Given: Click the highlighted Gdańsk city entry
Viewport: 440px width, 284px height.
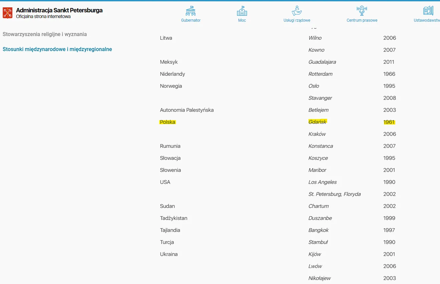Looking at the screenshot, I should point(317,122).
